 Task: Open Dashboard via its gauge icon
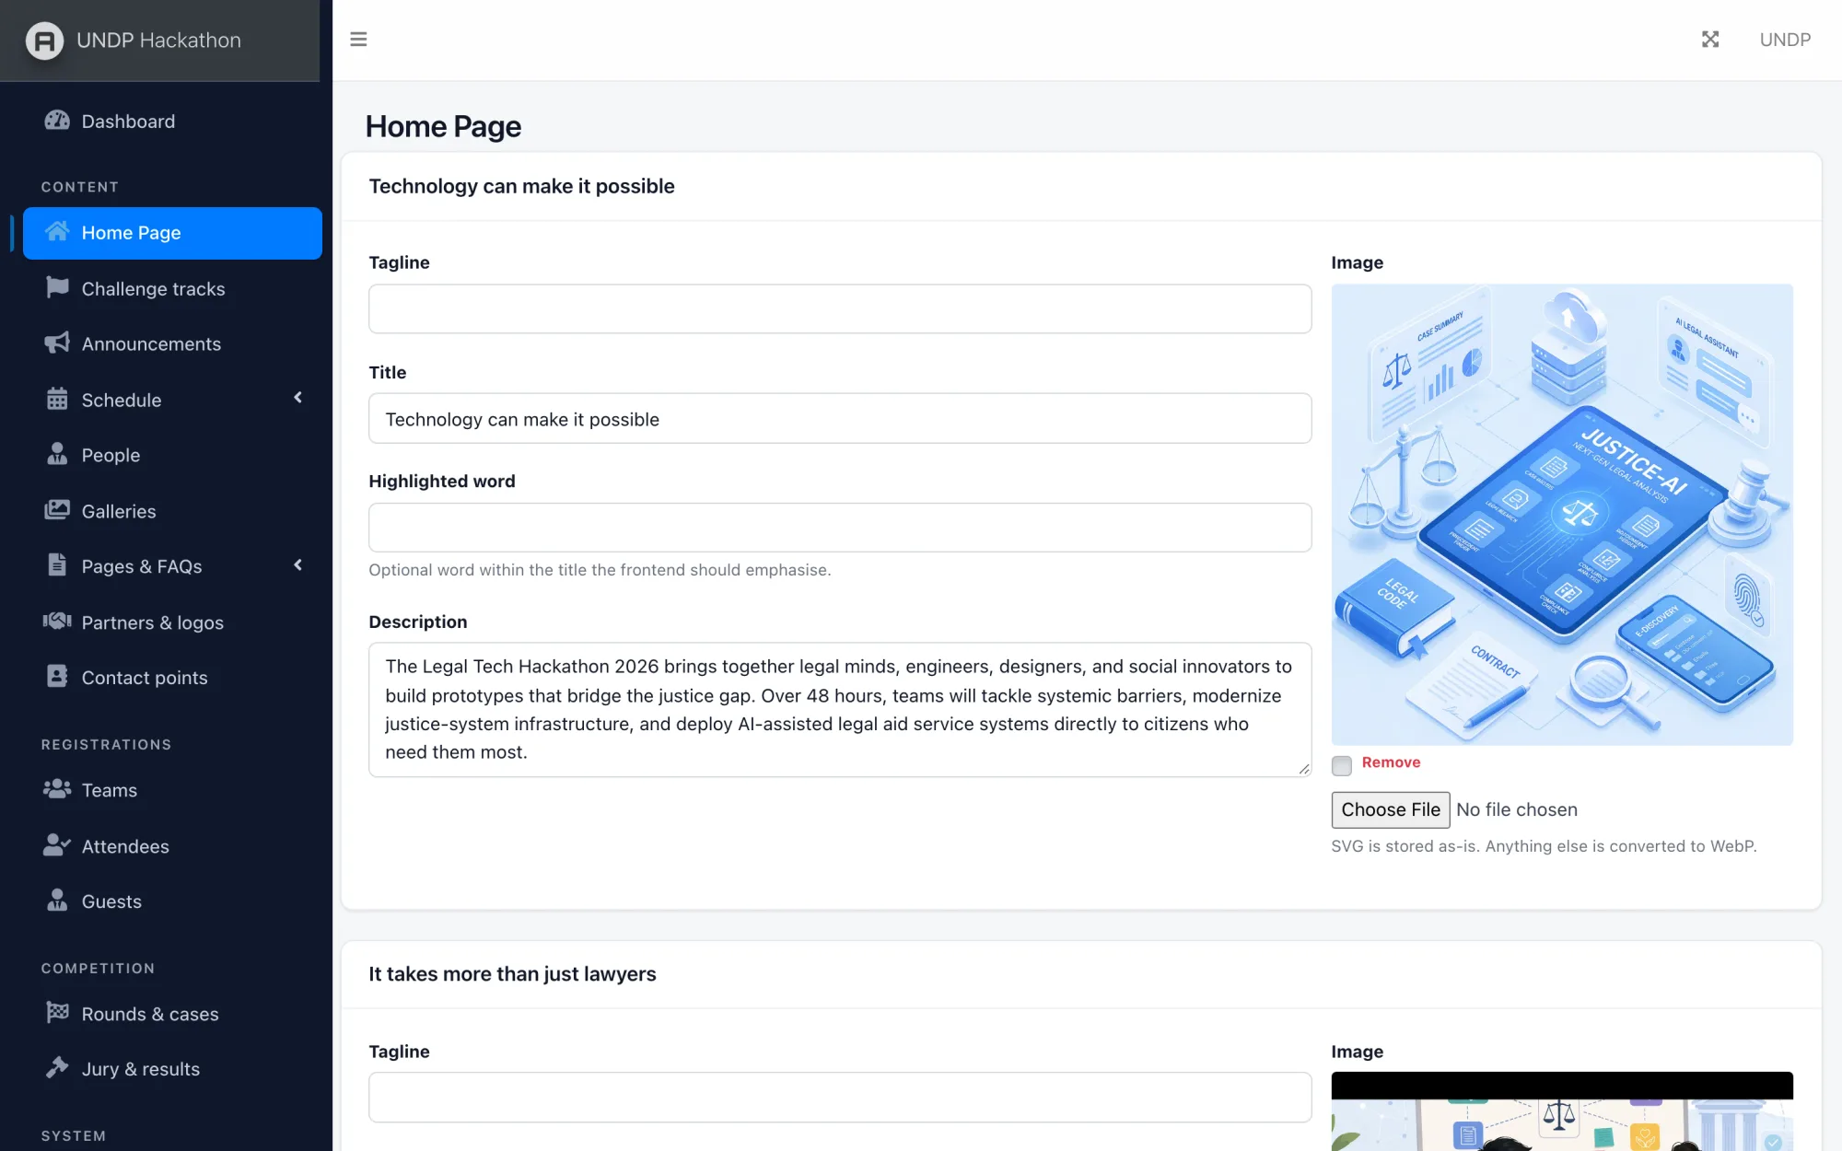(57, 121)
